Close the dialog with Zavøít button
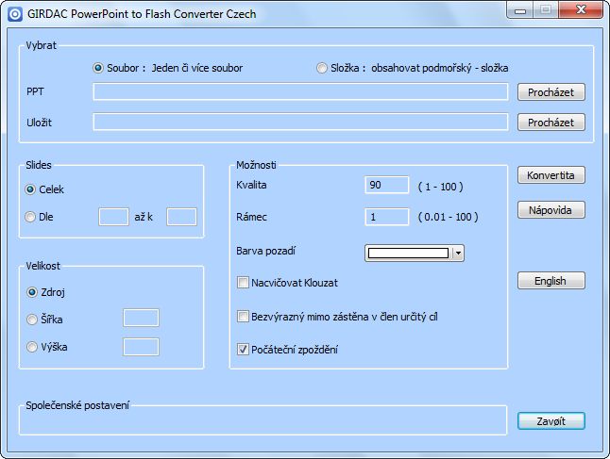 tap(551, 421)
